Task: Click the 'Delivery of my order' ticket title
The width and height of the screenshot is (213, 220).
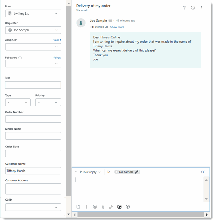Action: 93,6
